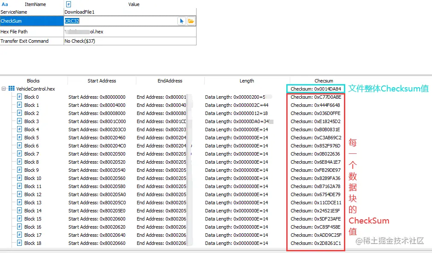Click Data Length 0x00000012=18

click(236, 113)
